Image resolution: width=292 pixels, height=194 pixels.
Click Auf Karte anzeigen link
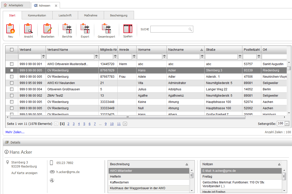24,173
